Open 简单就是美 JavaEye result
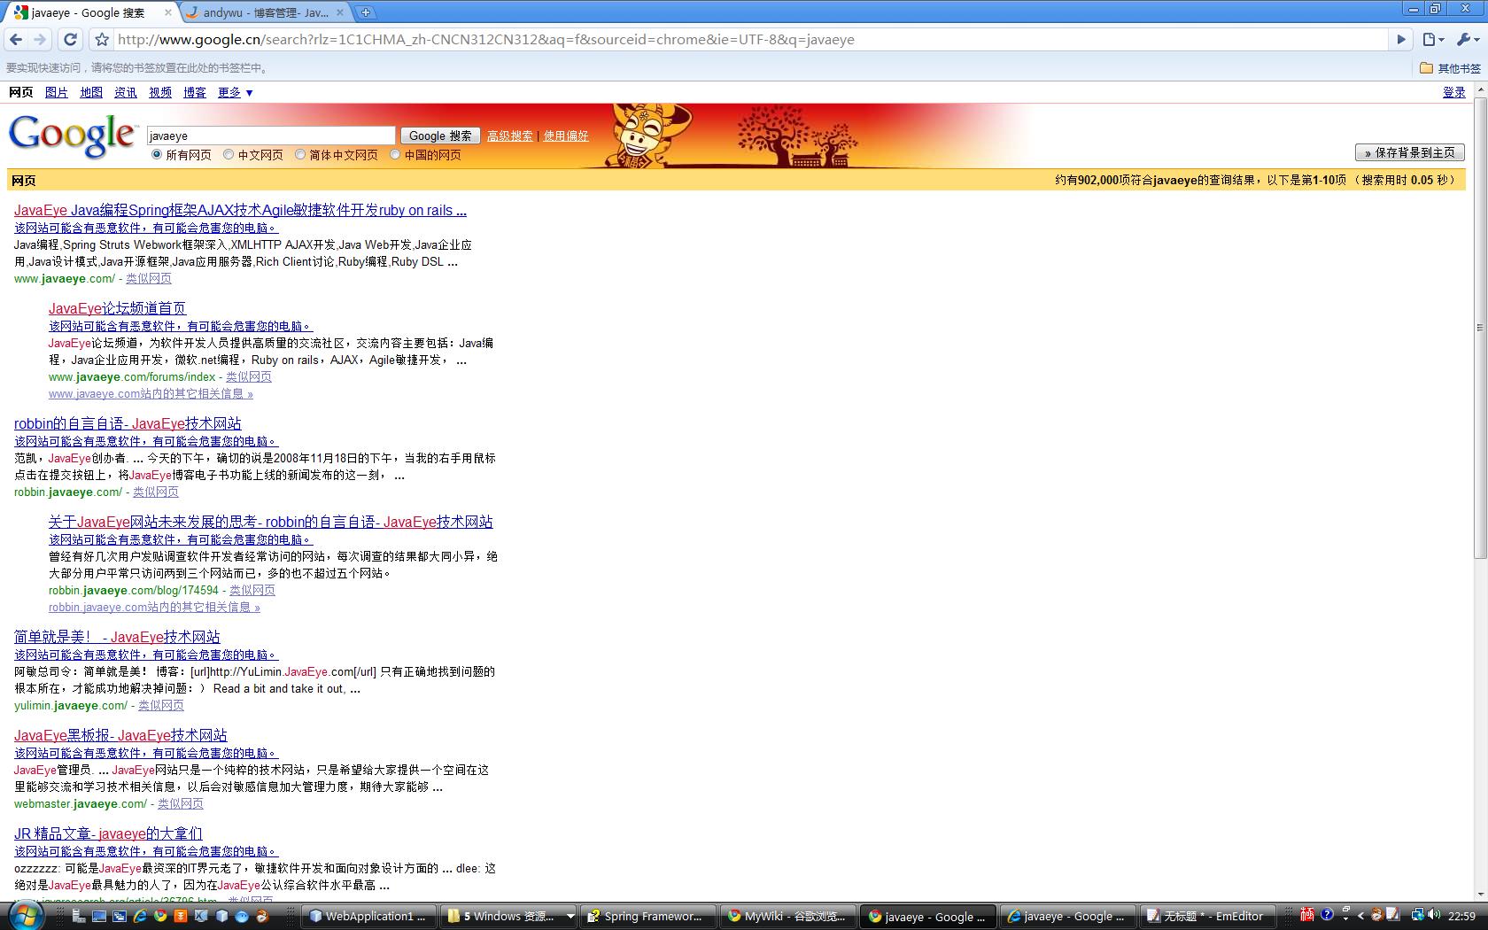This screenshot has height=930, width=1488. 117,637
